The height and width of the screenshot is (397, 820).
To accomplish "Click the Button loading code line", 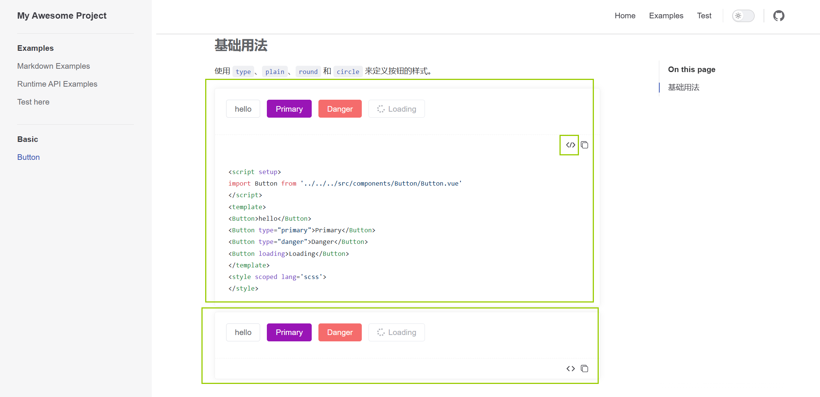I will coord(289,254).
